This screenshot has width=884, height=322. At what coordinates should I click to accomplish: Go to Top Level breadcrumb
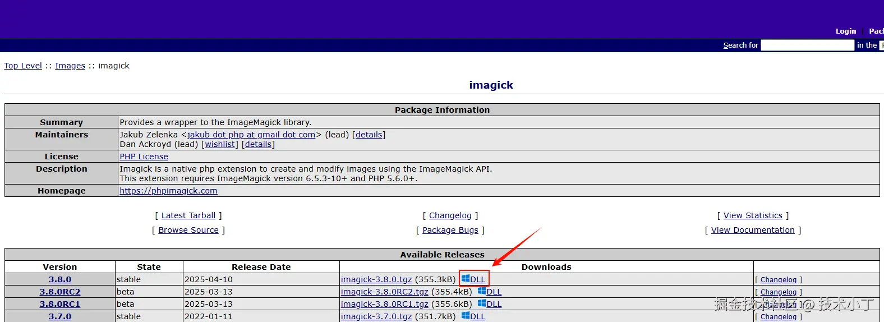coord(23,66)
